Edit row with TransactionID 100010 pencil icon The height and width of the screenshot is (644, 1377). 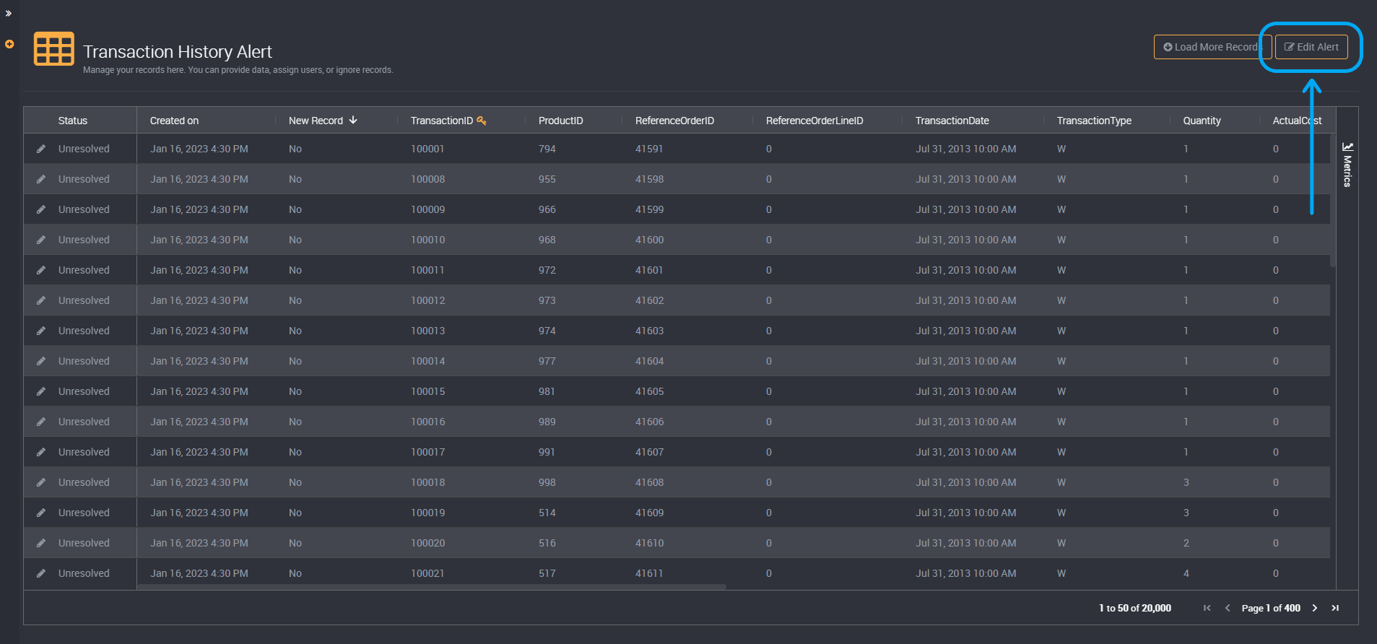coord(41,240)
